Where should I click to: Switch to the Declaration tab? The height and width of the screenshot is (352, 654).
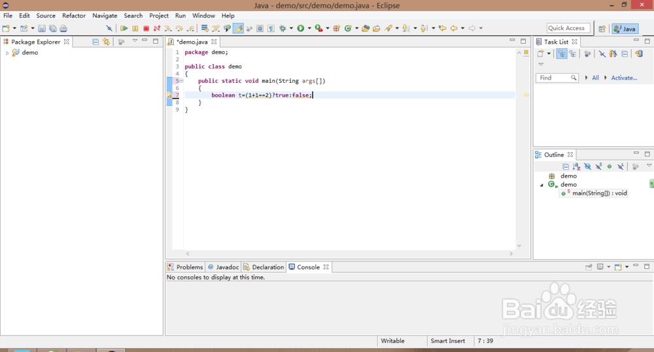[264, 267]
